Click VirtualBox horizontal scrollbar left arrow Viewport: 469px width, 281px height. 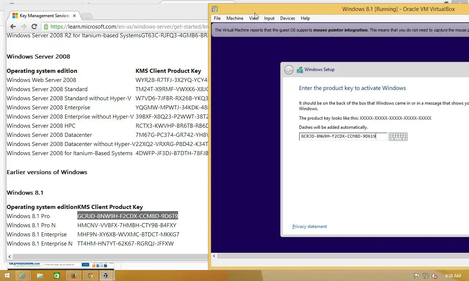click(214, 256)
